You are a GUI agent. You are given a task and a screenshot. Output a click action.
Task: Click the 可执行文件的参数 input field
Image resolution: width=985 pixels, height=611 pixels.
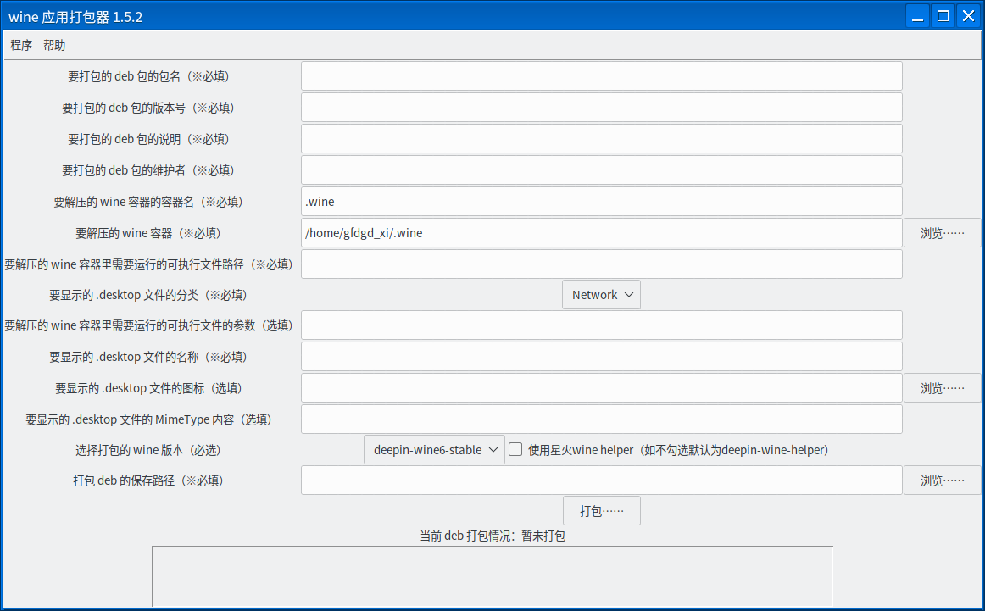tap(601, 325)
